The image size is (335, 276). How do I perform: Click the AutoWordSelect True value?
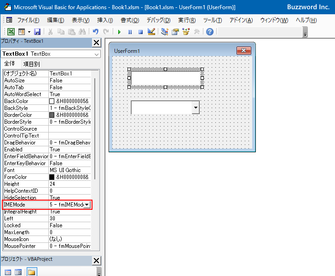pyautogui.click(x=70, y=94)
